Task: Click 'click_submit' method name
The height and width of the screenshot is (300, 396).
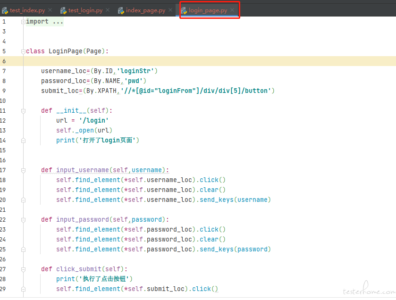Action: (78, 269)
